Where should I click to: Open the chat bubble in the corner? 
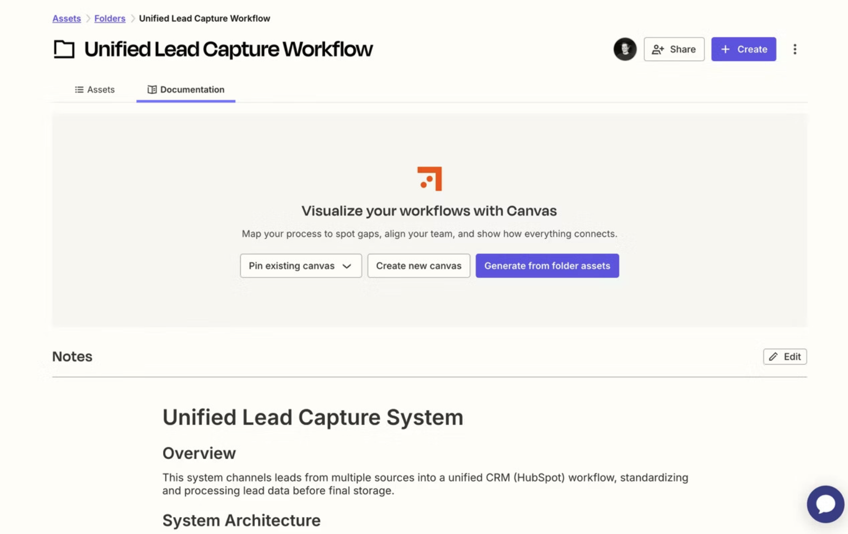click(x=825, y=504)
